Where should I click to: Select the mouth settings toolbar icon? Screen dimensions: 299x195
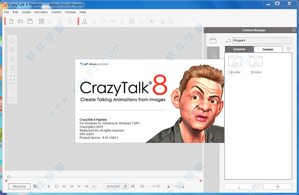point(113,21)
